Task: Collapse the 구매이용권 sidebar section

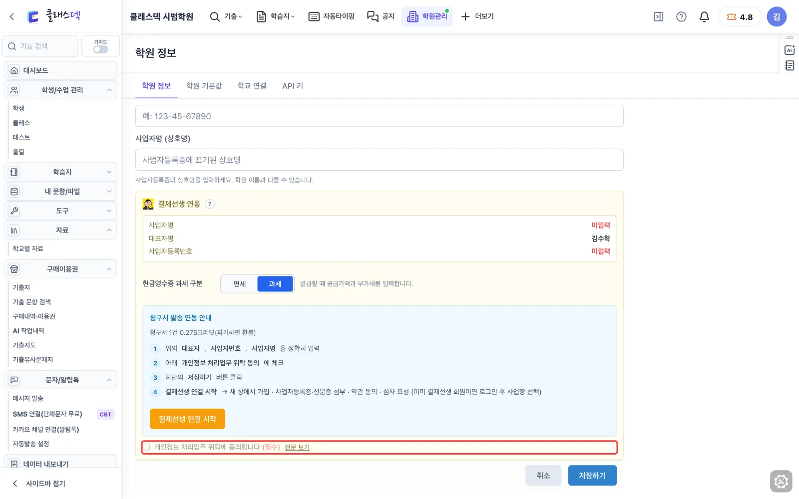Action: pyautogui.click(x=61, y=269)
